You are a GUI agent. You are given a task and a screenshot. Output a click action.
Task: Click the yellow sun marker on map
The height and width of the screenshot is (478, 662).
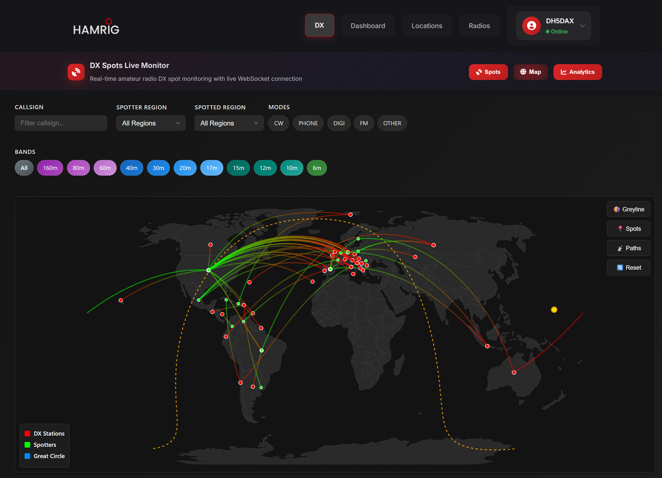pos(554,310)
